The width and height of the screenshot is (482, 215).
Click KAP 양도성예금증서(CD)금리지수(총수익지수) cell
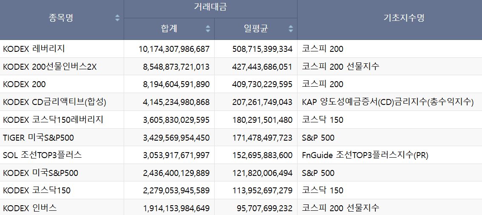[388, 102]
